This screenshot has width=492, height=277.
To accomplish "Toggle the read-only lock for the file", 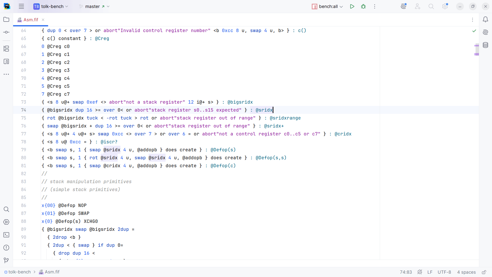I will [484, 272].
